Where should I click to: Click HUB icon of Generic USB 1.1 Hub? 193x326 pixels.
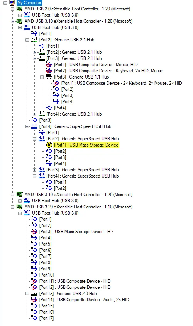pyautogui.click(x=49, y=77)
